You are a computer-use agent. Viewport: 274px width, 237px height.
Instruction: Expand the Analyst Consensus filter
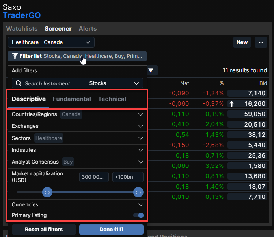click(x=141, y=162)
